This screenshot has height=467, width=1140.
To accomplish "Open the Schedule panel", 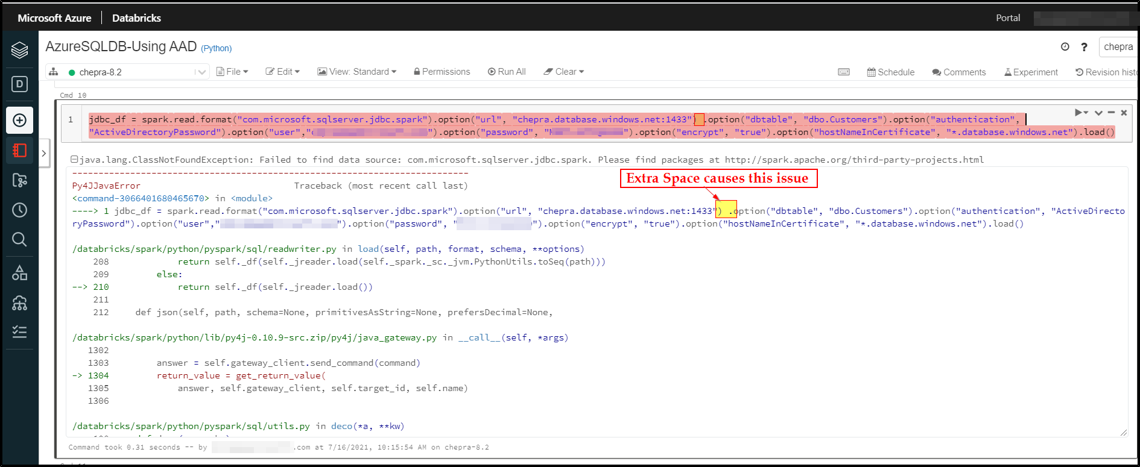I will 891,72.
